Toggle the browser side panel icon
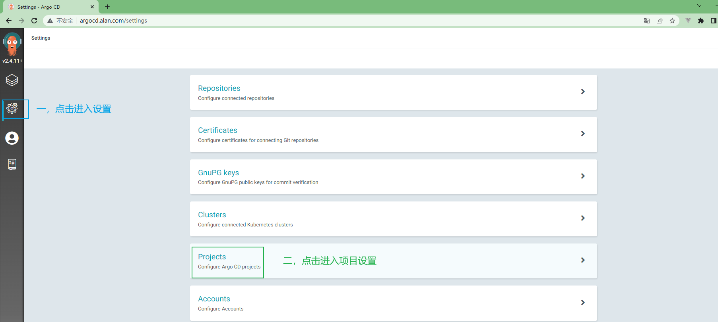This screenshot has height=322, width=718. point(714,21)
